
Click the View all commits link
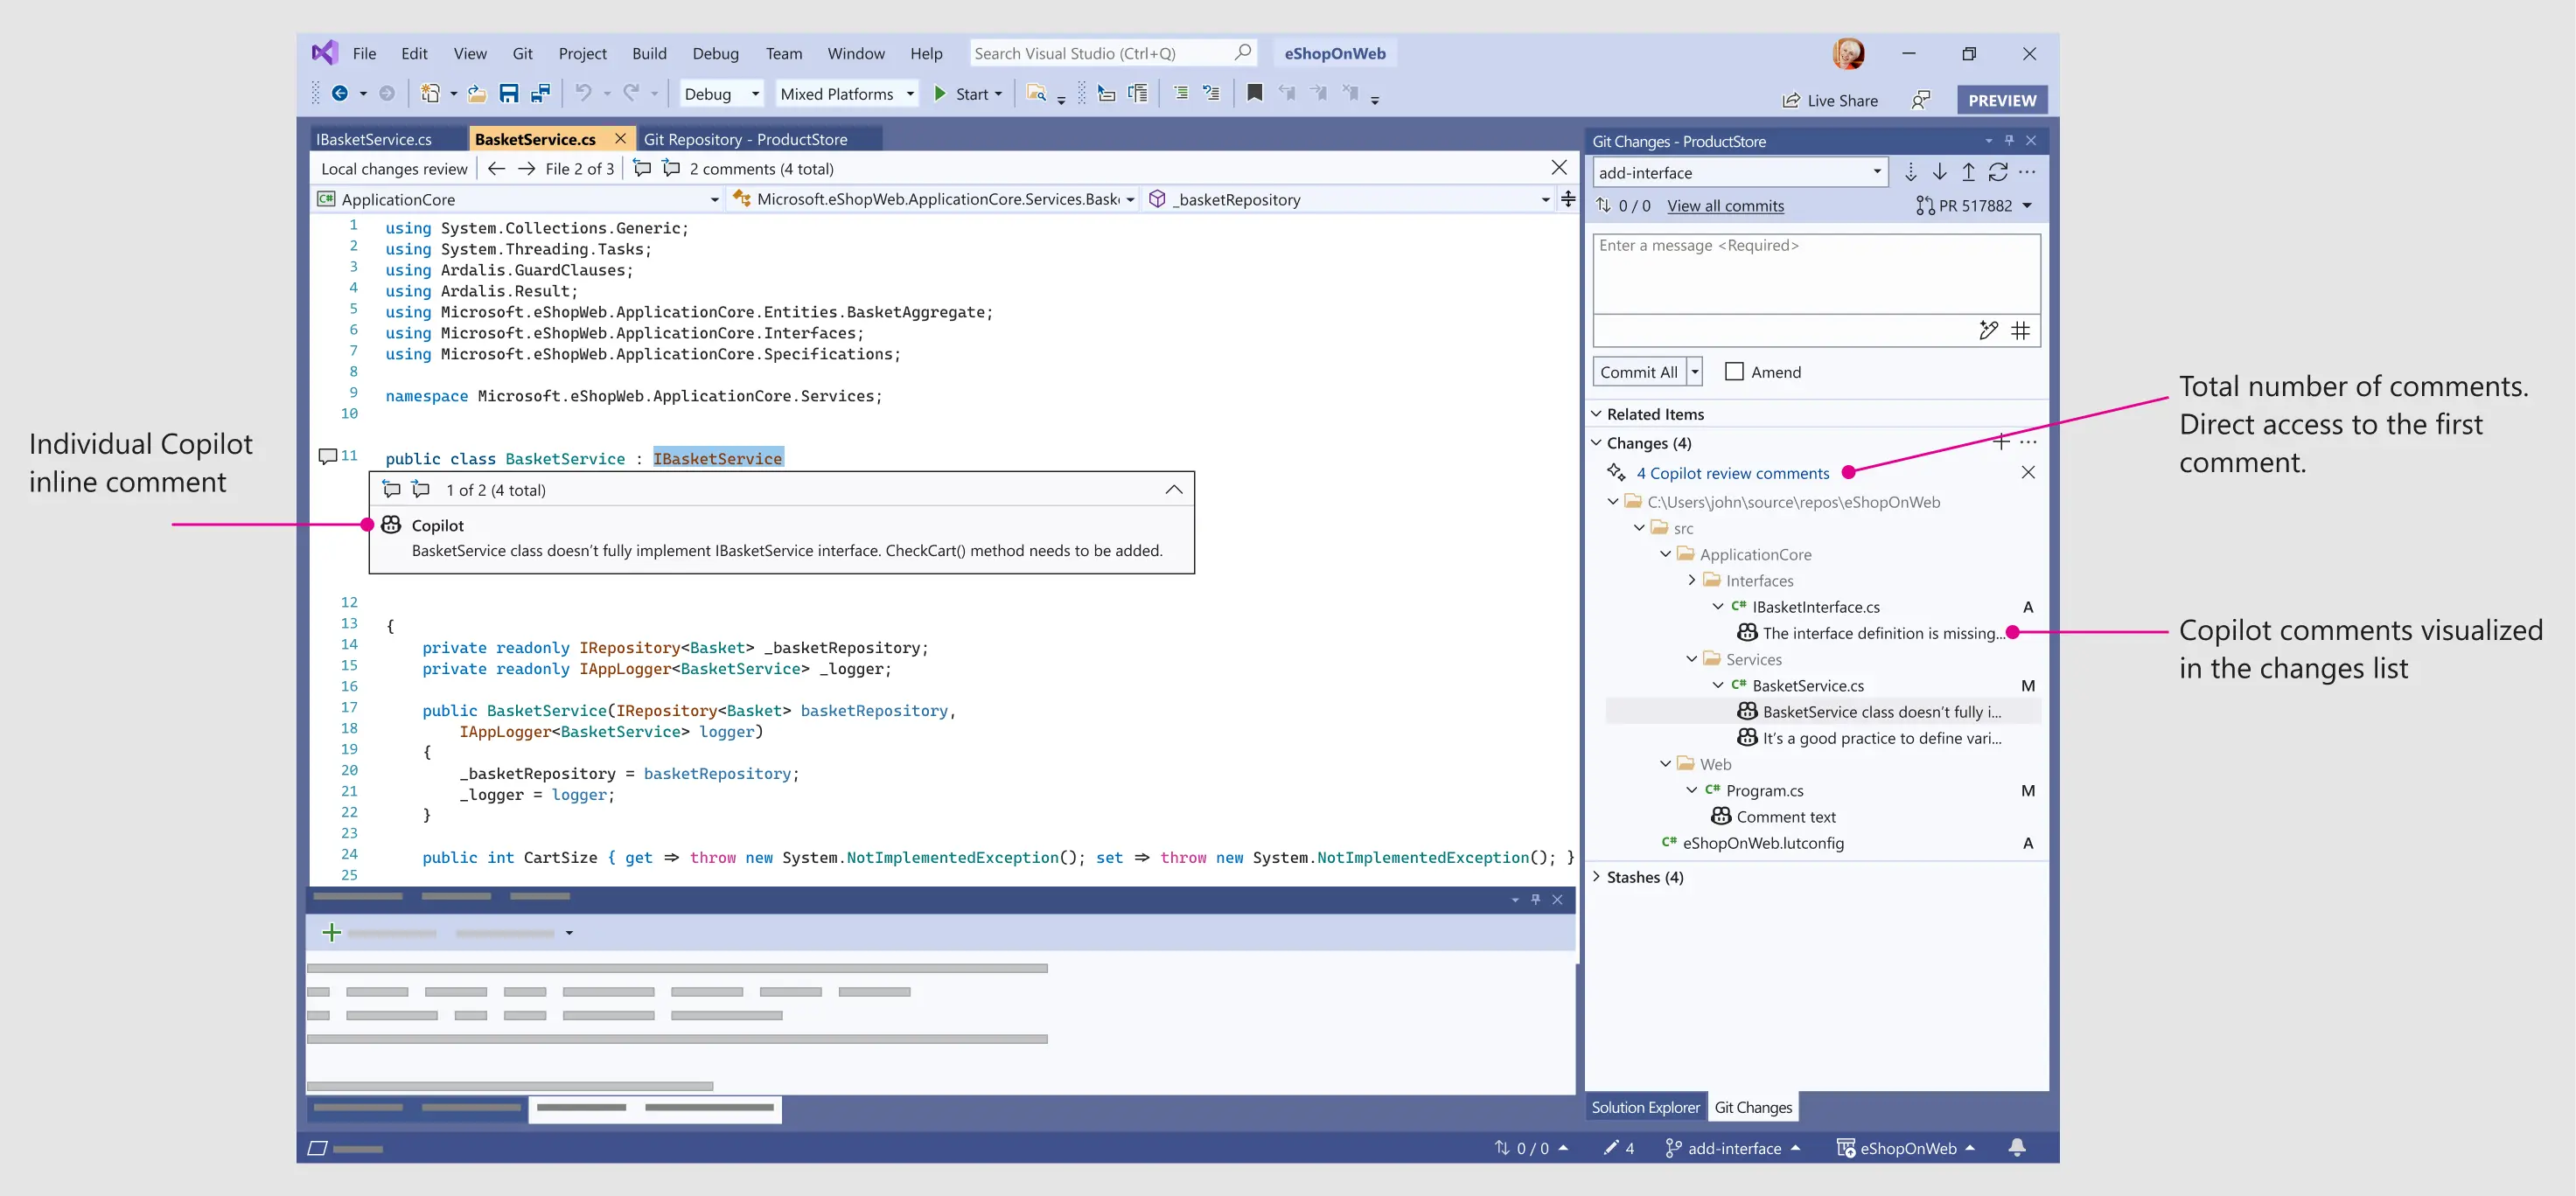1725,205
